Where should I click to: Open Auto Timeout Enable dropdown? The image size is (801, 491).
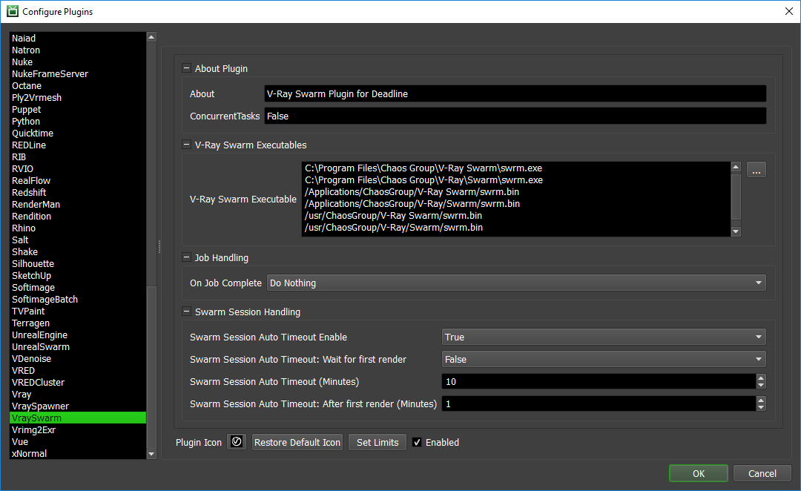point(603,337)
